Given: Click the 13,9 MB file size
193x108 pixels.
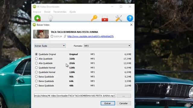Looking at the screenshot, I should [x=127, y=63].
